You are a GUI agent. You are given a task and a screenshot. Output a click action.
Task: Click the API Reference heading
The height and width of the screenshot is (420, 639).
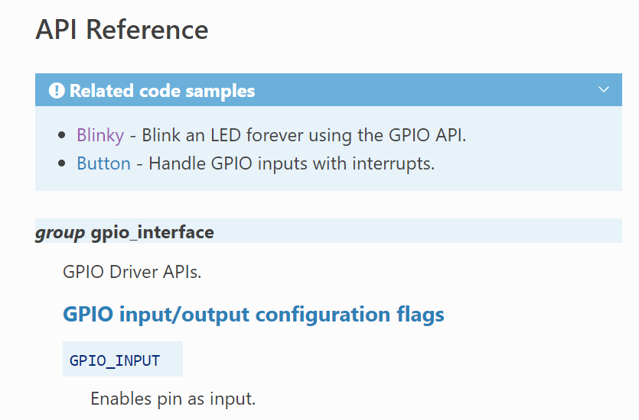coord(122,29)
